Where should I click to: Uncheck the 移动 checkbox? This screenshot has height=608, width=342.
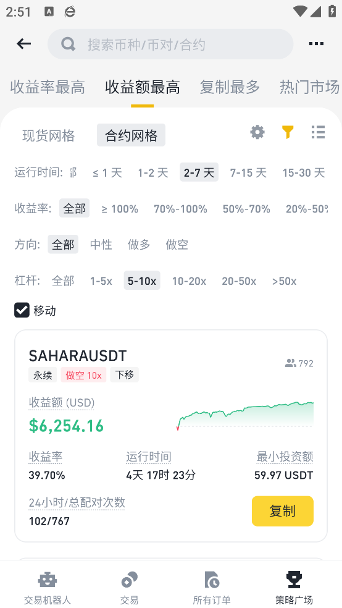pyautogui.click(x=22, y=310)
